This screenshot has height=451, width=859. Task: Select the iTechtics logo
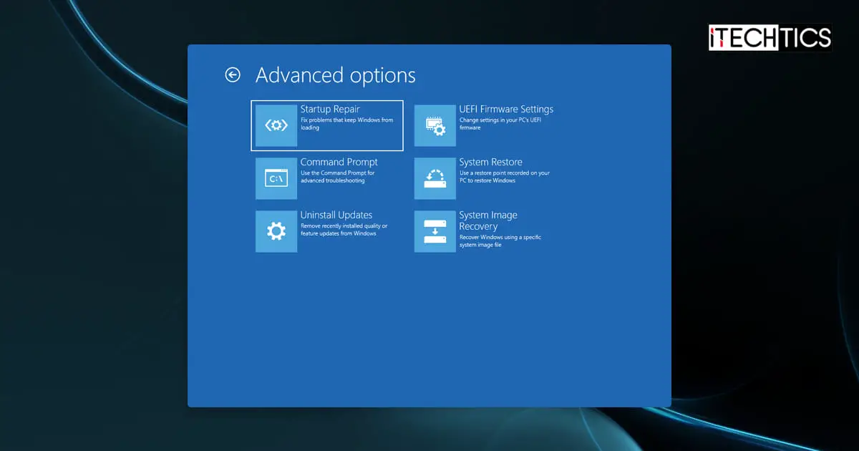pyautogui.click(x=770, y=38)
